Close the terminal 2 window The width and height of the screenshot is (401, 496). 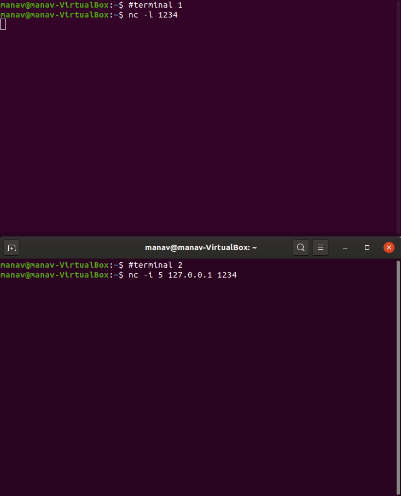[388, 247]
